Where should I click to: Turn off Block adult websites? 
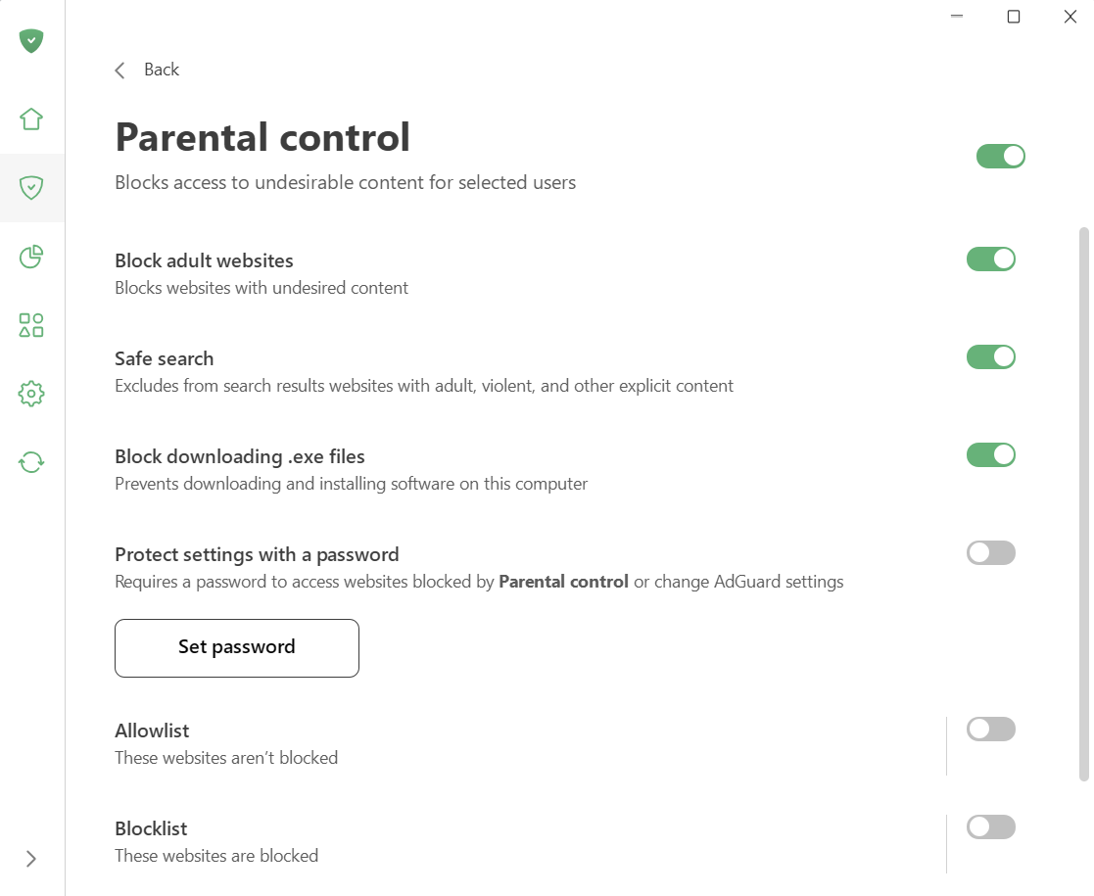990,259
